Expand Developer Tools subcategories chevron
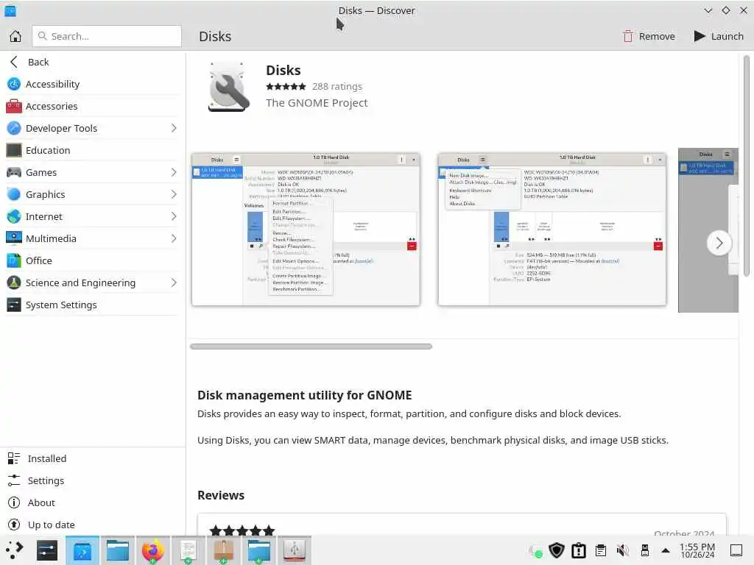 click(174, 128)
